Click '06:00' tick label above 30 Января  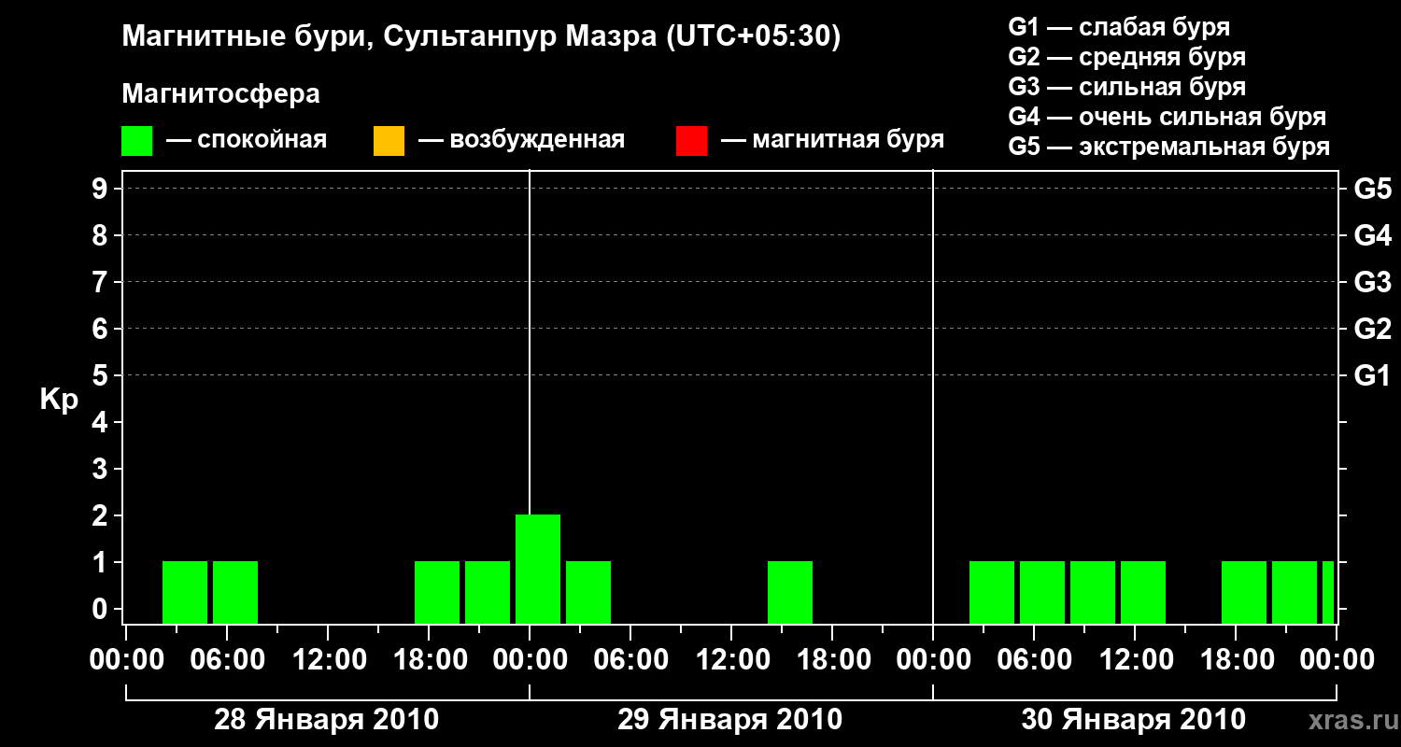click(x=1034, y=659)
